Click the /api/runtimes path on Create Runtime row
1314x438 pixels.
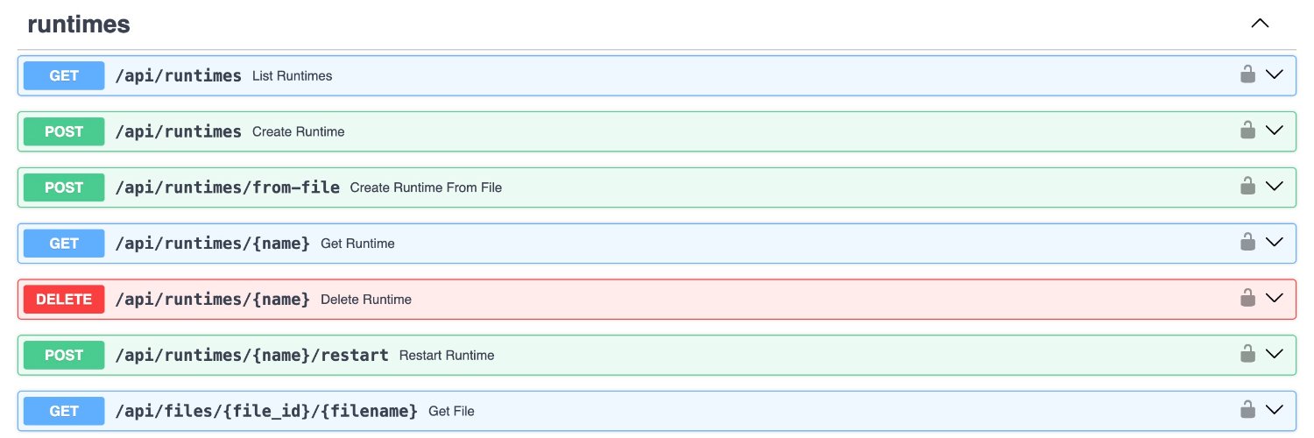(179, 131)
